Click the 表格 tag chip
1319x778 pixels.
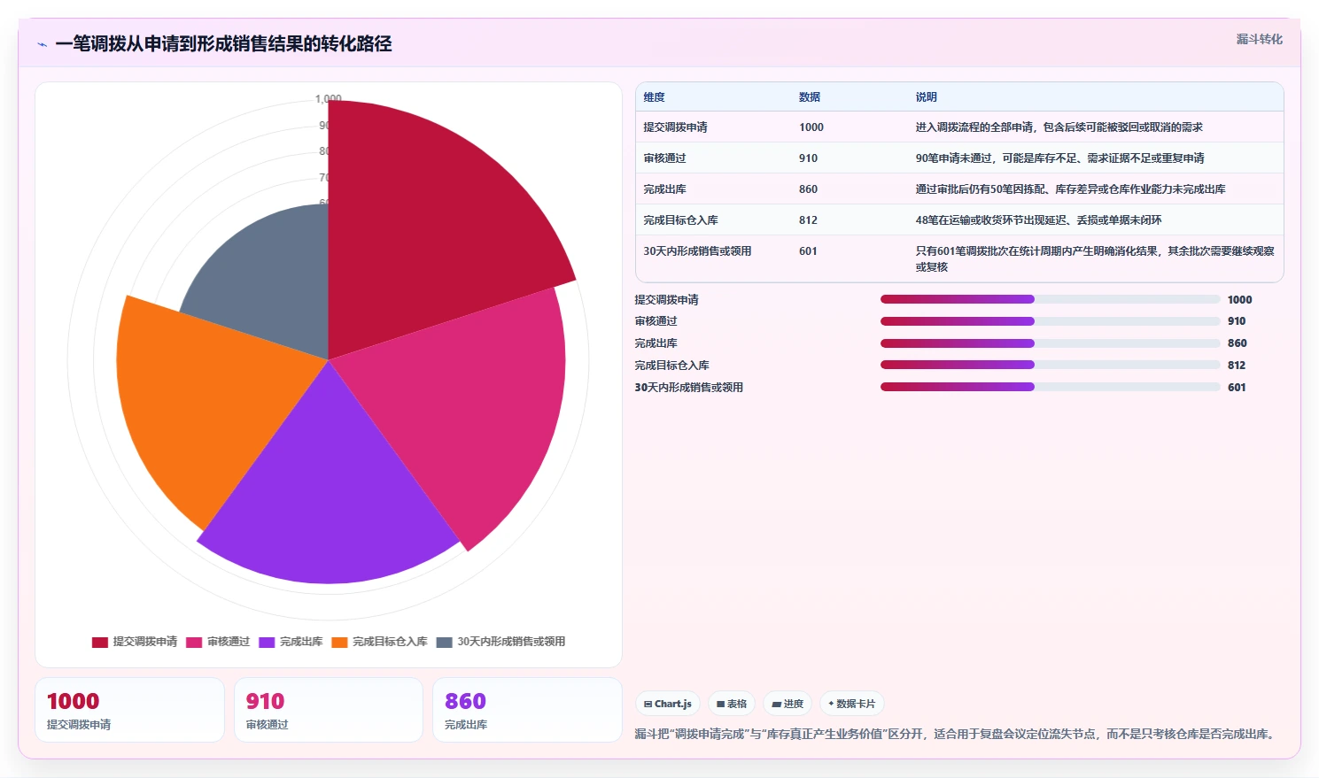pyautogui.click(x=732, y=704)
